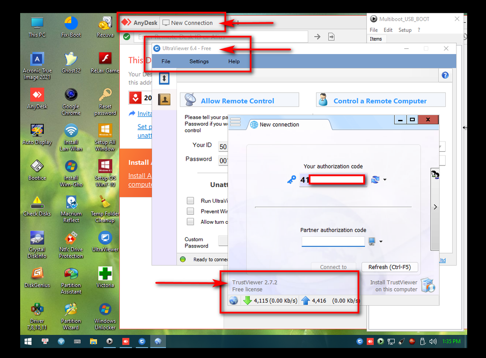Open Crystal DiskInfo desktop icon
486x358 pixels.
[37, 245]
